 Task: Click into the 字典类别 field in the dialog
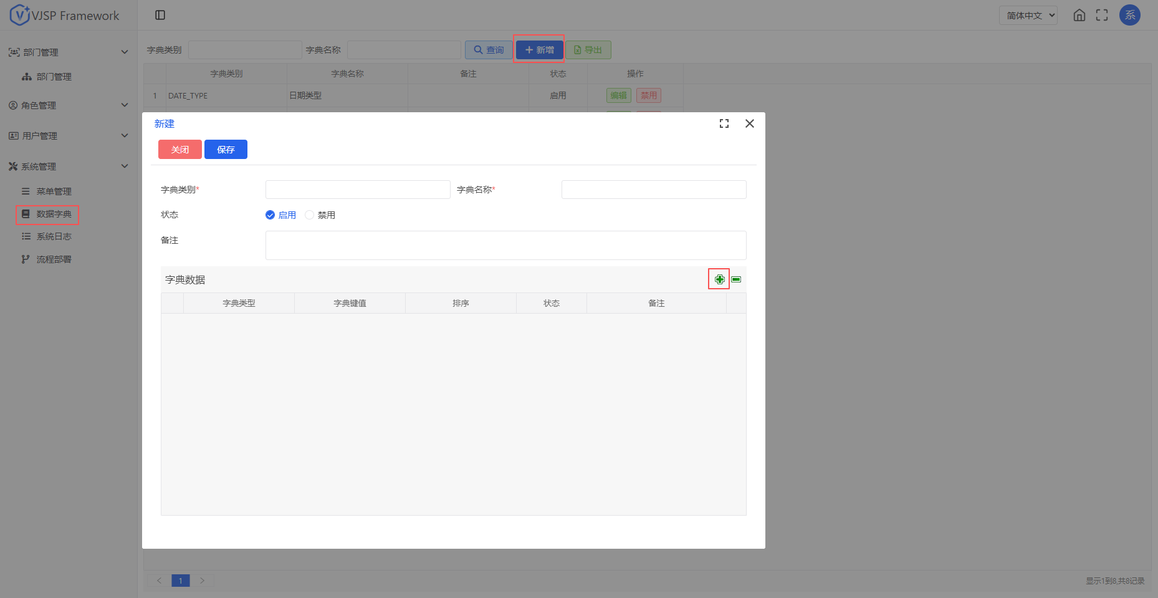358,190
